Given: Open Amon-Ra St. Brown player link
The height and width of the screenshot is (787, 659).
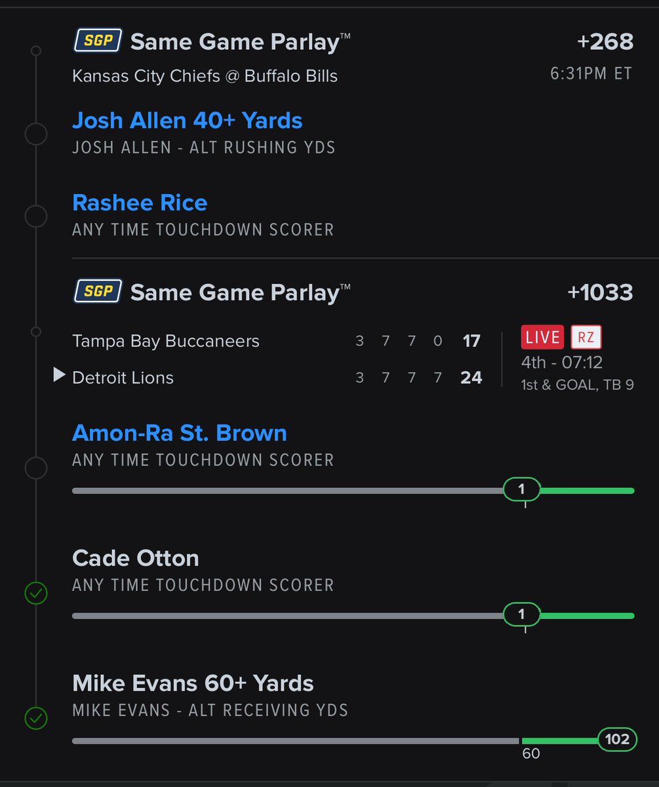Looking at the screenshot, I should click(x=180, y=433).
